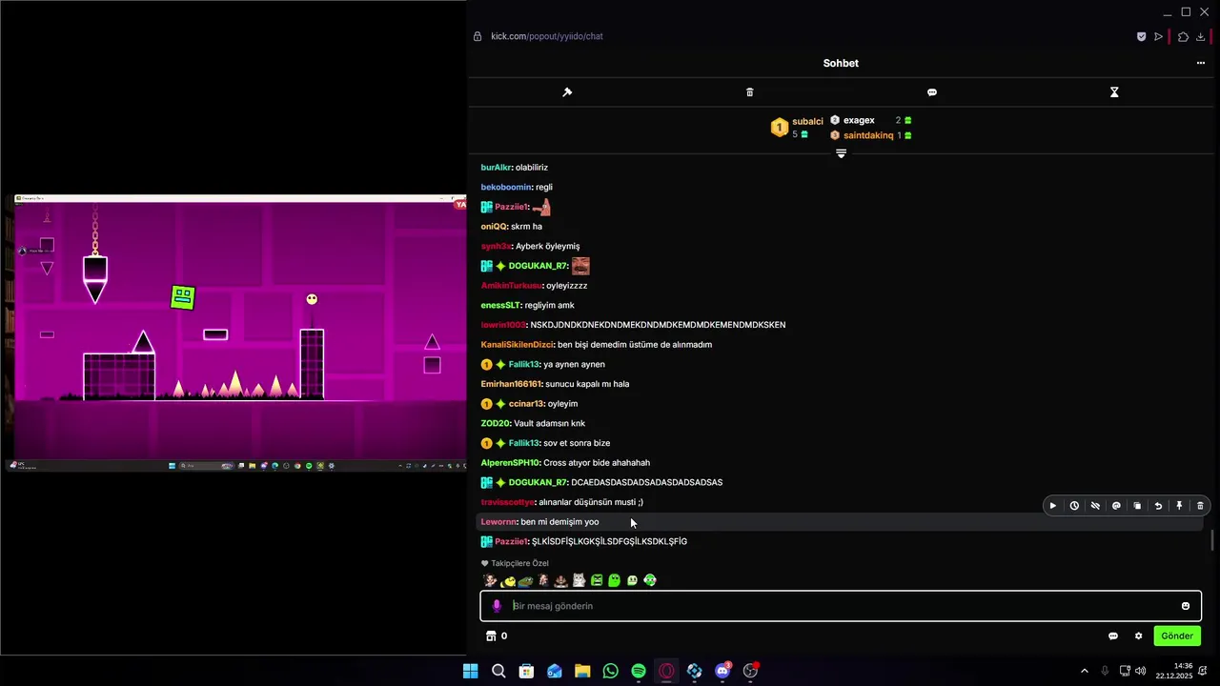
Task: Click the volume icon in system tray
Action: [x=1141, y=671]
